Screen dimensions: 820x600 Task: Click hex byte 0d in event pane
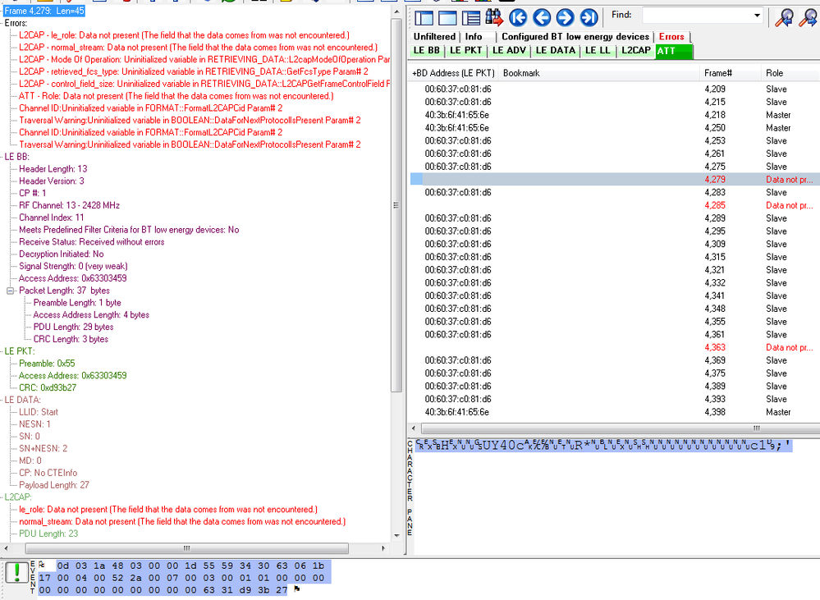coord(62,566)
